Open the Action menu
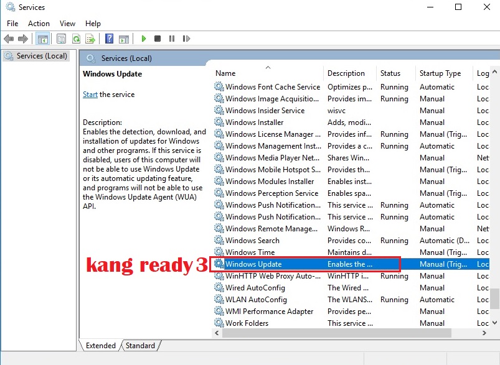Viewport: 500px width, 365px height. (39, 24)
